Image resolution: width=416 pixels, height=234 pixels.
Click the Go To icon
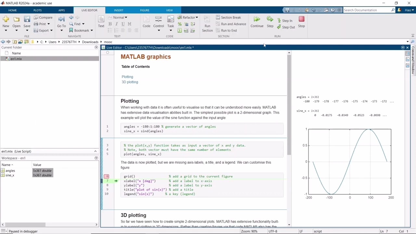(x=61, y=19)
